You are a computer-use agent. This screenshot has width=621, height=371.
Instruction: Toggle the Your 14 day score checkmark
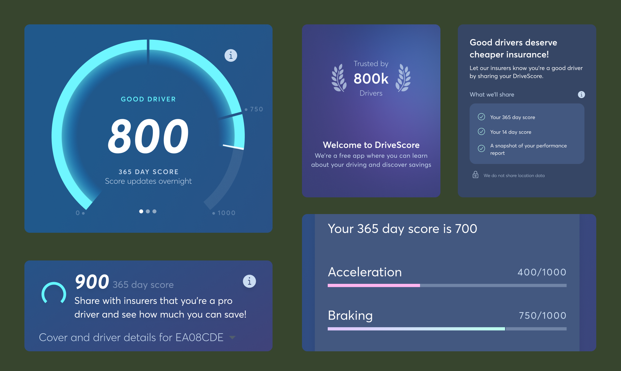[482, 132]
